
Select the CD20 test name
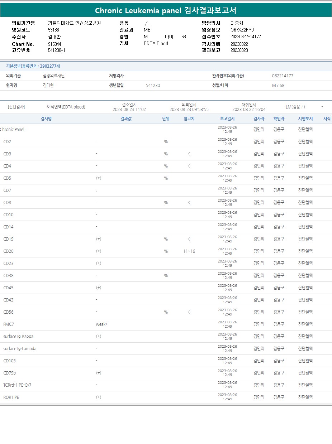coord(9,251)
